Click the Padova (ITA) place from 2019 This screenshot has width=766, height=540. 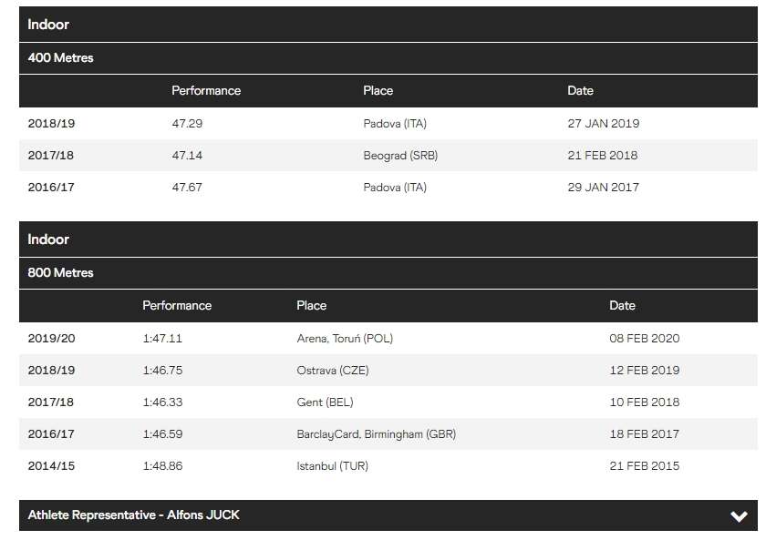coord(394,124)
